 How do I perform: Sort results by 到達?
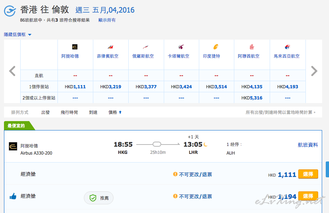click(93, 112)
